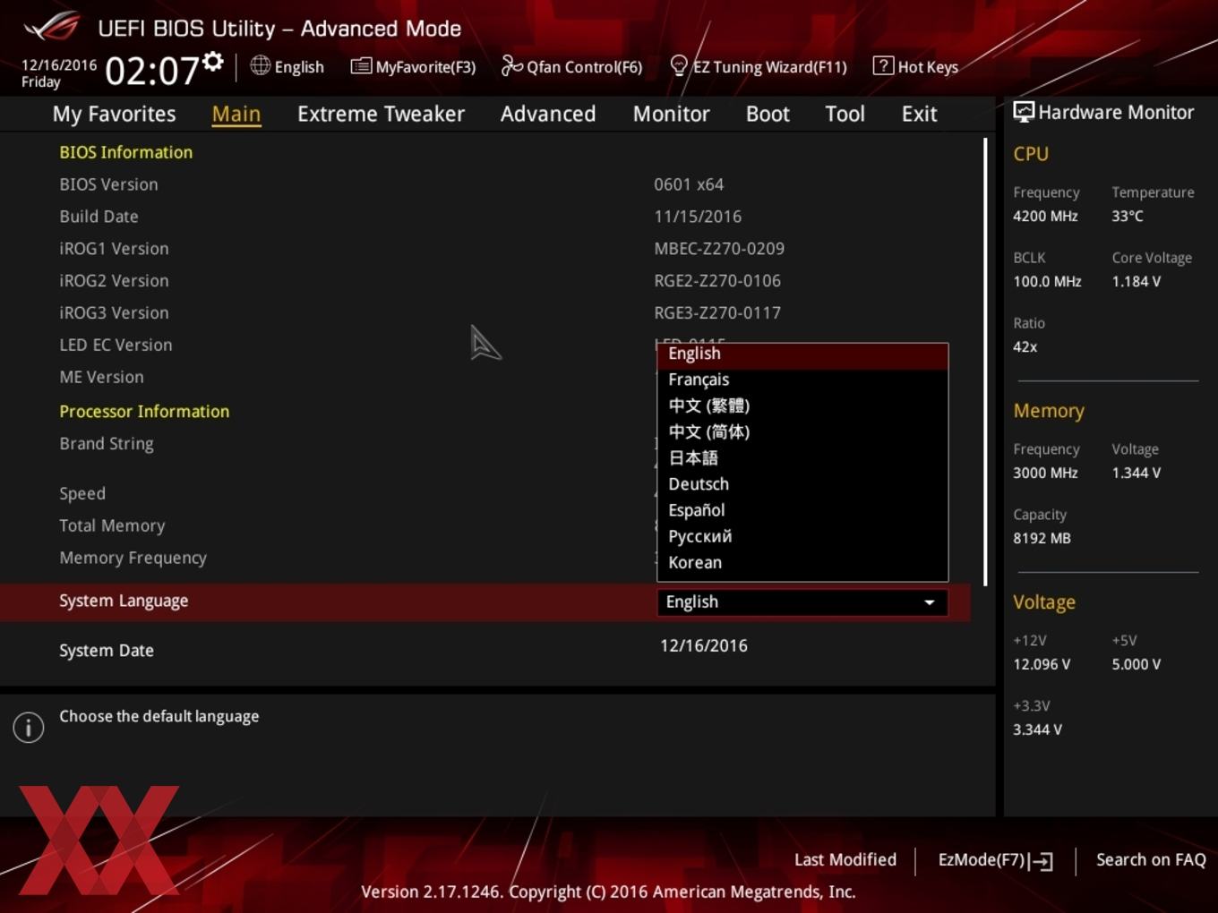Go to the Monitor tab

click(671, 114)
